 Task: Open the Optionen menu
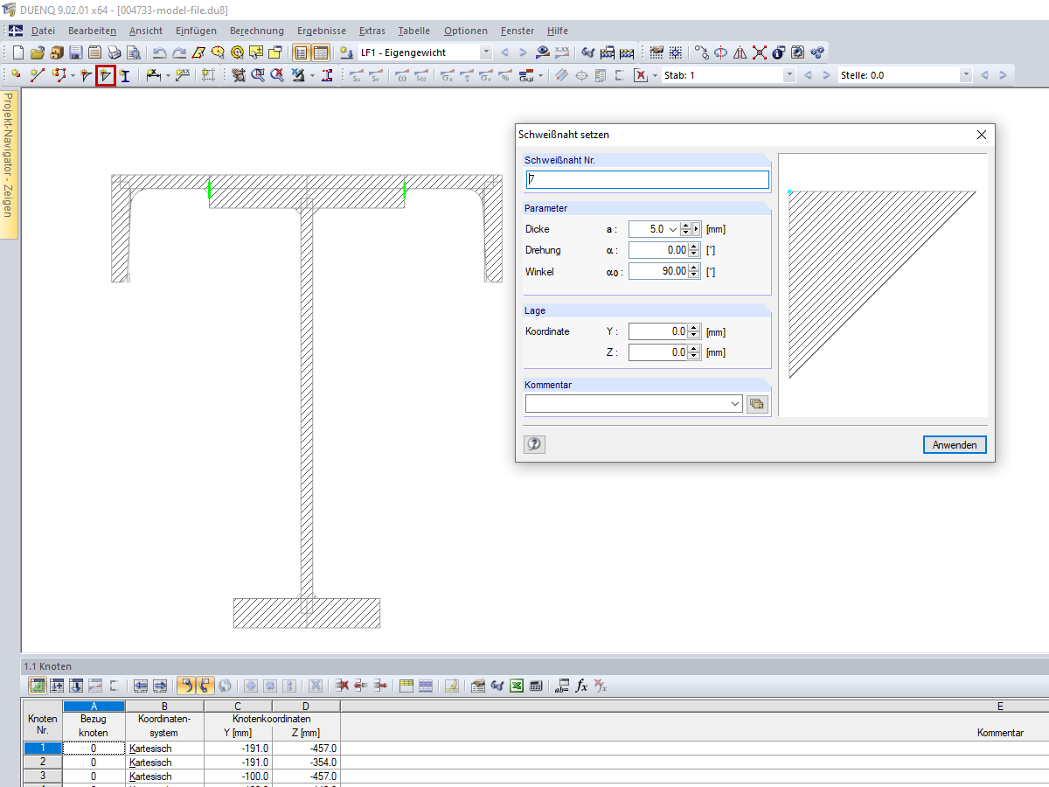[466, 31]
